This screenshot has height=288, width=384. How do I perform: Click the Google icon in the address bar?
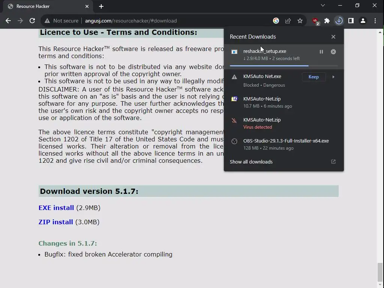click(276, 21)
